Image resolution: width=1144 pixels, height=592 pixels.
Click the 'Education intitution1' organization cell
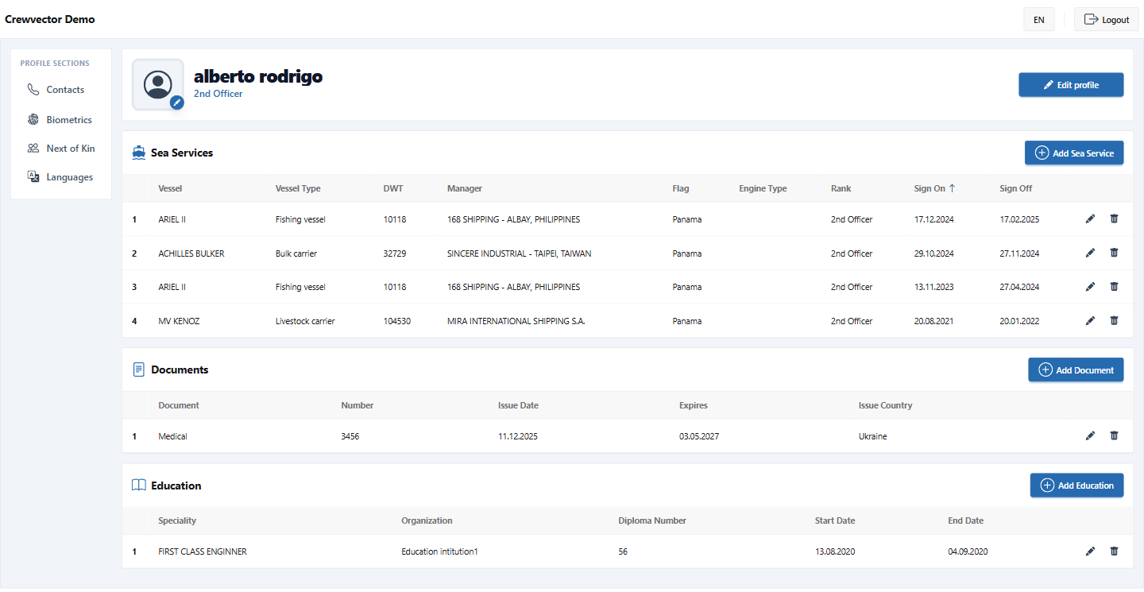tap(439, 551)
